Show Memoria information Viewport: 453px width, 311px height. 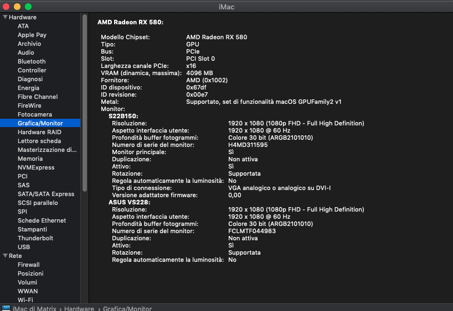point(30,159)
